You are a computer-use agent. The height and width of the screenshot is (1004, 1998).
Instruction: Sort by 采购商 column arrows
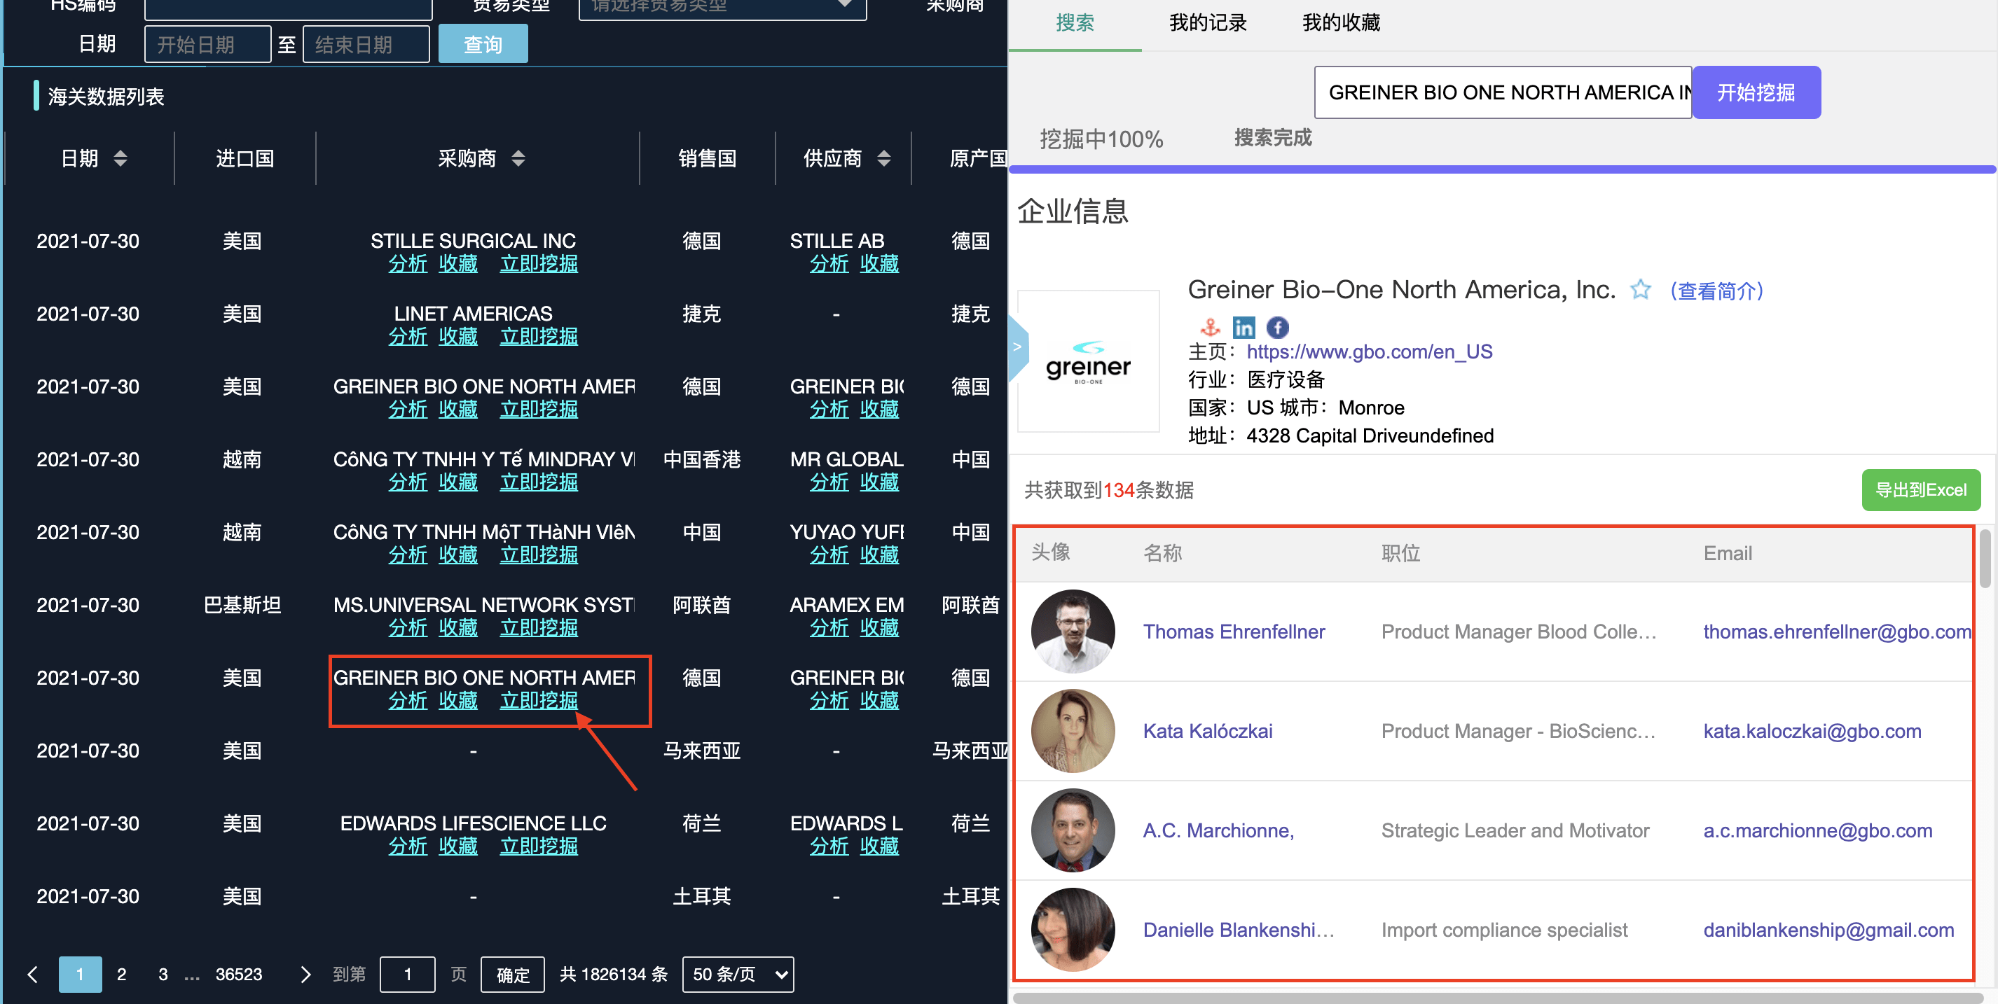(x=518, y=159)
